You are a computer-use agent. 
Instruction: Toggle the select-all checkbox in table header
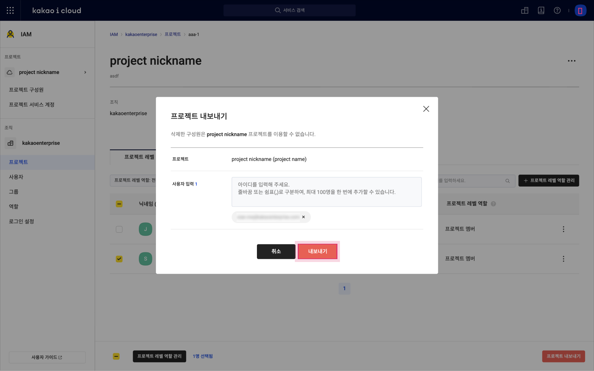(119, 204)
